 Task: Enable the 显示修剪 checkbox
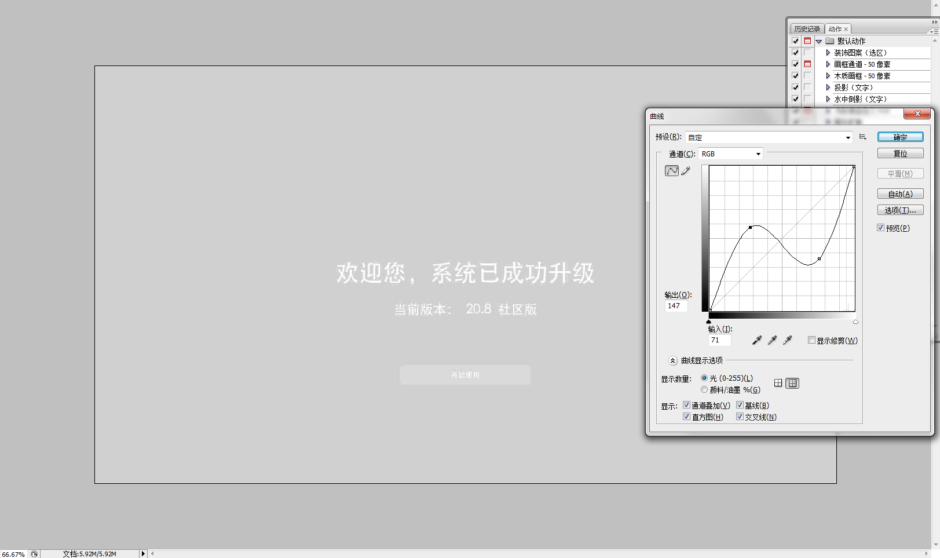[x=811, y=340]
